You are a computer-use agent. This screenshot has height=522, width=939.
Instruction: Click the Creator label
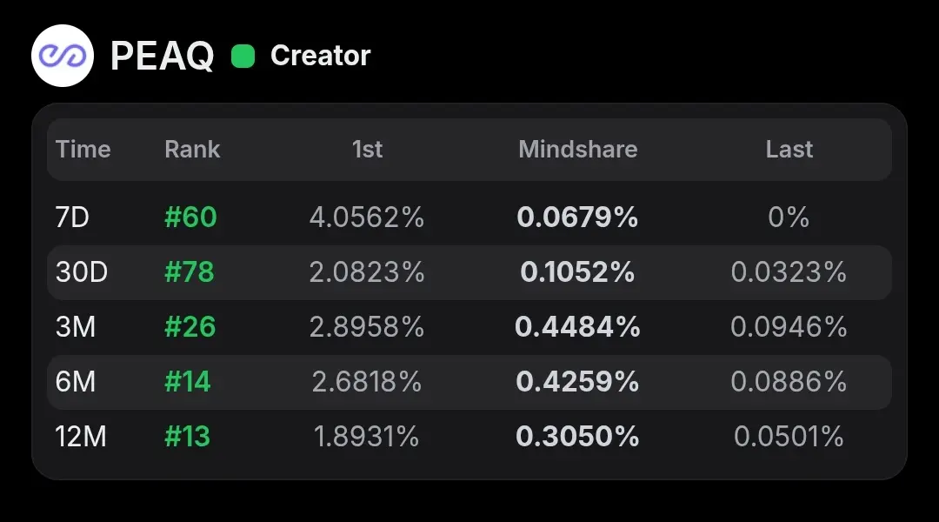click(x=320, y=56)
